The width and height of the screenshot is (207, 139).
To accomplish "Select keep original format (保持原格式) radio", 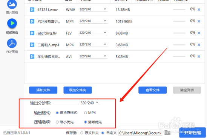I will click(x=57, y=113).
